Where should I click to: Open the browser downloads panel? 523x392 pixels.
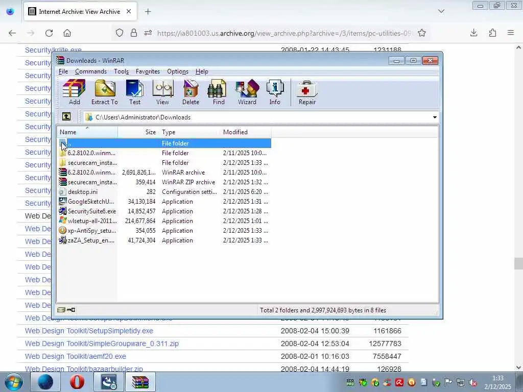pos(473,33)
